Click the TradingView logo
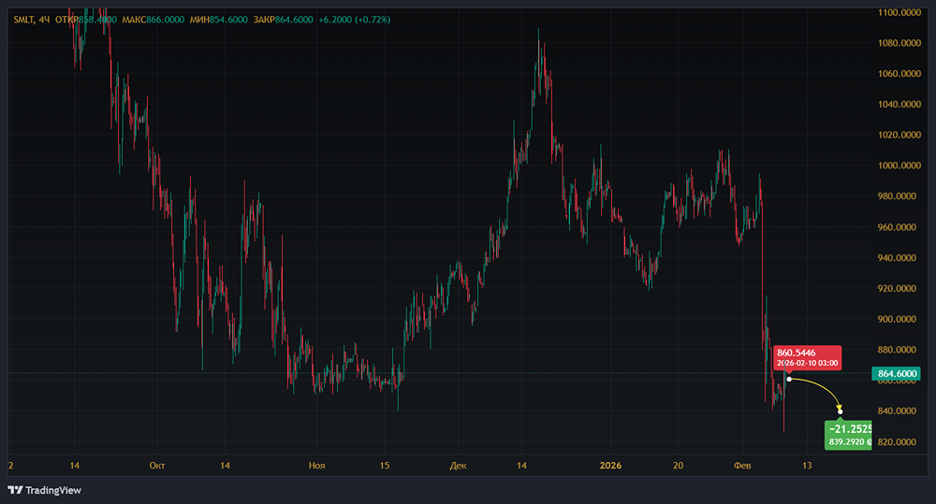 [44, 490]
